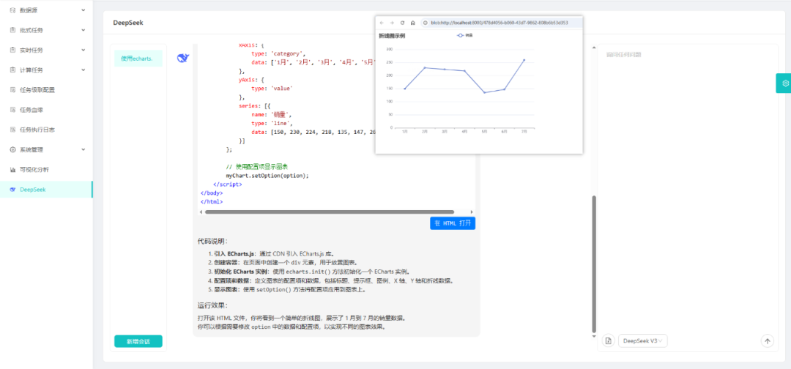The height and width of the screenshot is (369, 791).
Task: Click the DeepSeek whale avatar beside the code
Action: [182, 58]
